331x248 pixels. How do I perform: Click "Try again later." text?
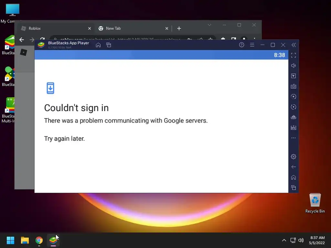64,139
